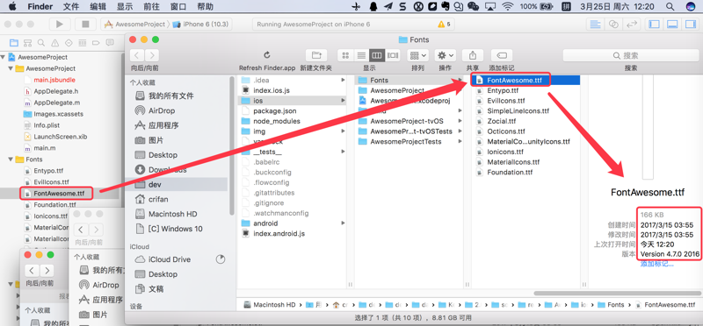Collapse AwesomeProject root in Xcode navigator
Viewport: 703px width, 326px height.
coord(4,57)
